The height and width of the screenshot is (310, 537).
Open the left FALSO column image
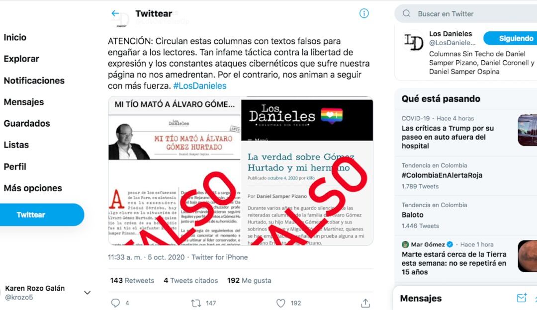click(175, 171)
